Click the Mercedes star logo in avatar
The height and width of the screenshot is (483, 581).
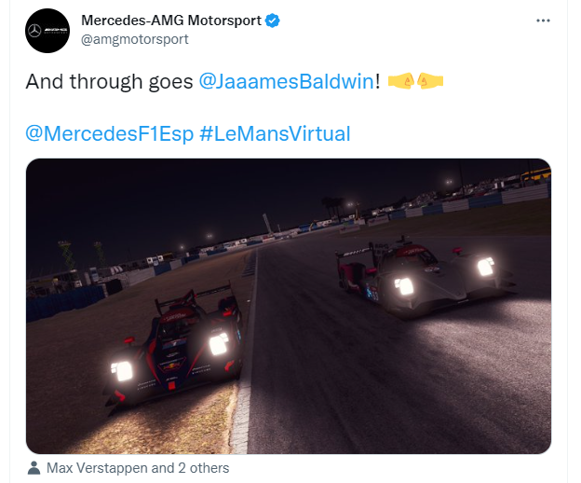point(34,31)
